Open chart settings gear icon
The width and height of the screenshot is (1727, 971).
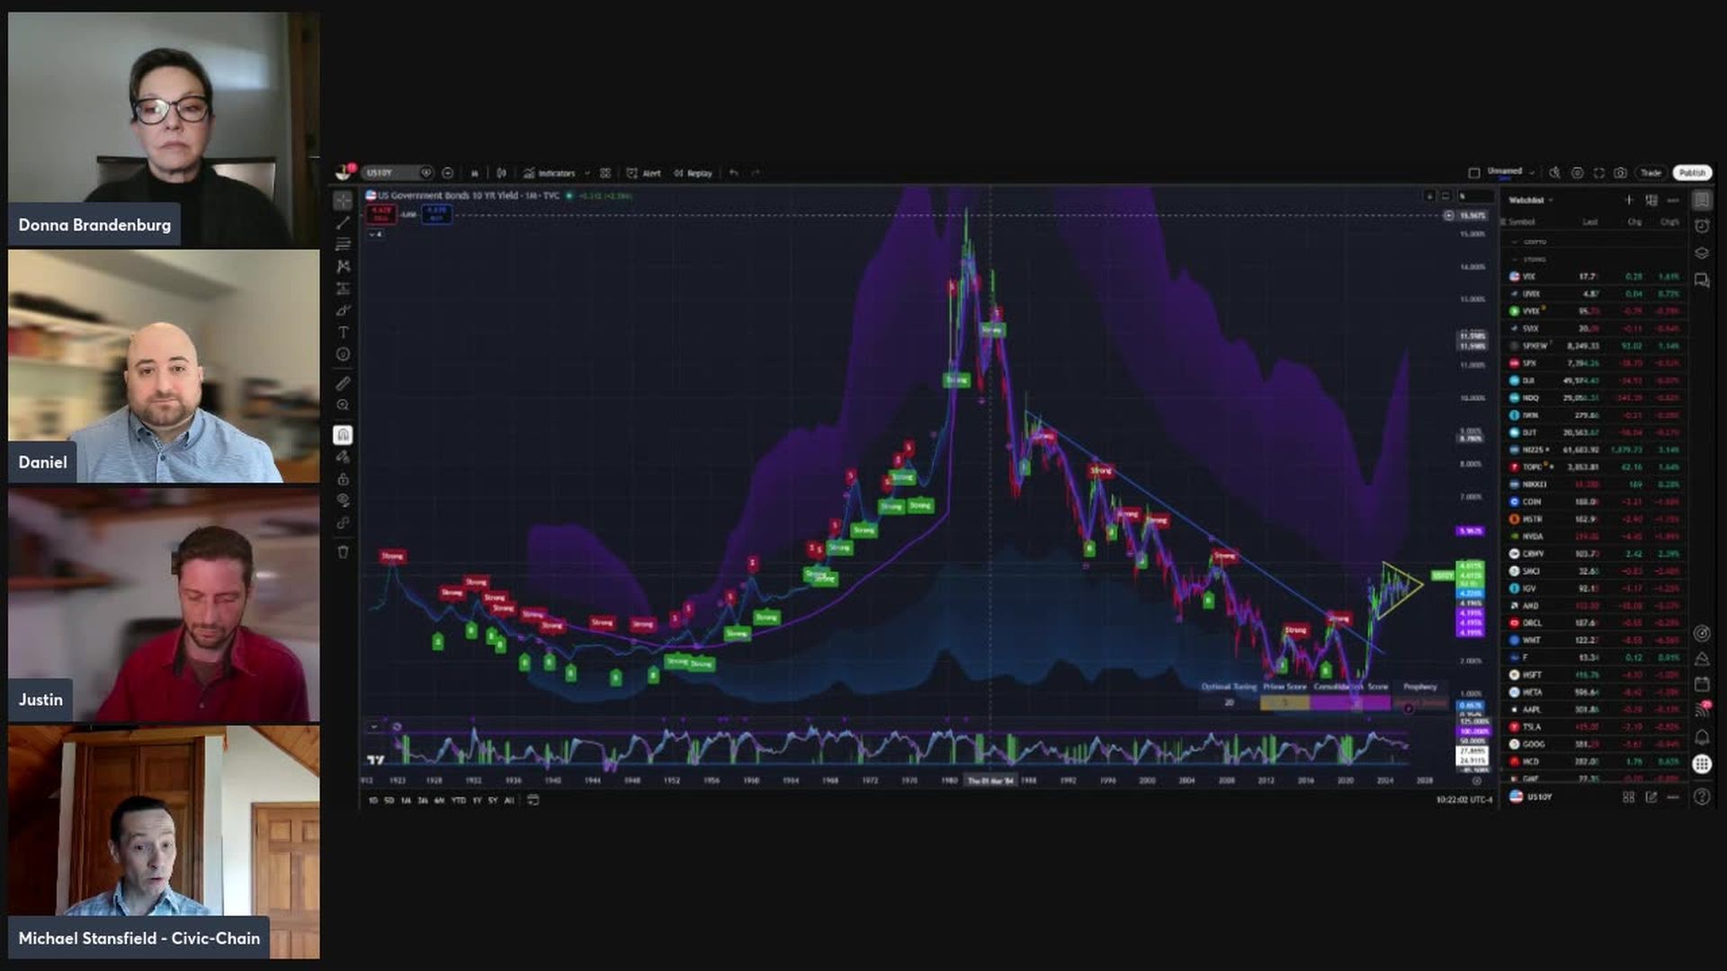(x=1577, y=173)
